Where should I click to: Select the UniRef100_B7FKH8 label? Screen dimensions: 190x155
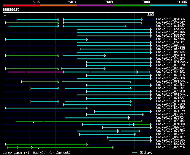point(170,39)
